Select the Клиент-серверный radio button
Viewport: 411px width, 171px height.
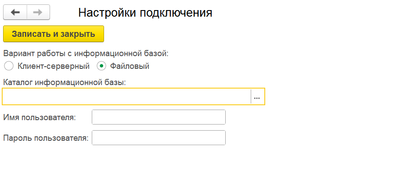(x=9, y=66)
